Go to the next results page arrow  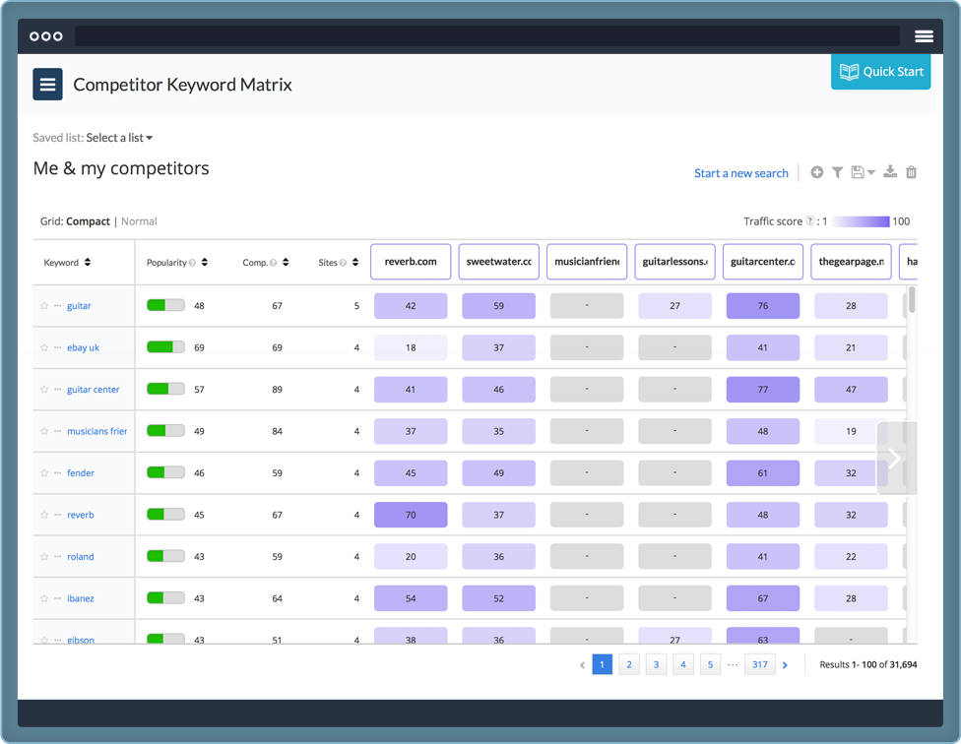point(785,665)
